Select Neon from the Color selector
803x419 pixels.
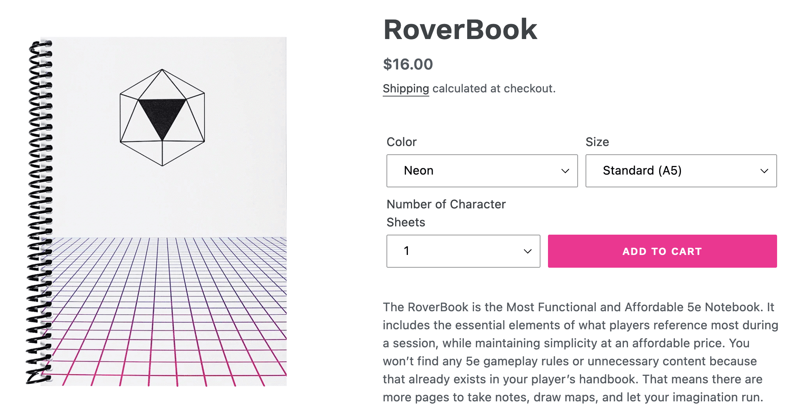pyautogui.click(x=482, y=171)
